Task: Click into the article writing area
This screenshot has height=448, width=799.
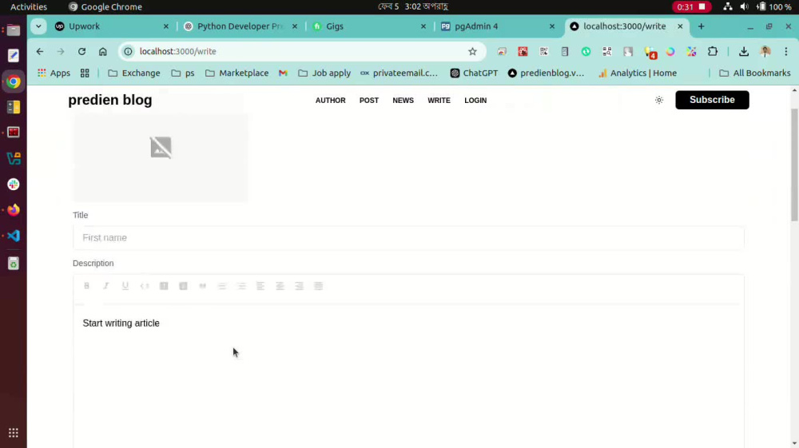Action: [408, 377]
